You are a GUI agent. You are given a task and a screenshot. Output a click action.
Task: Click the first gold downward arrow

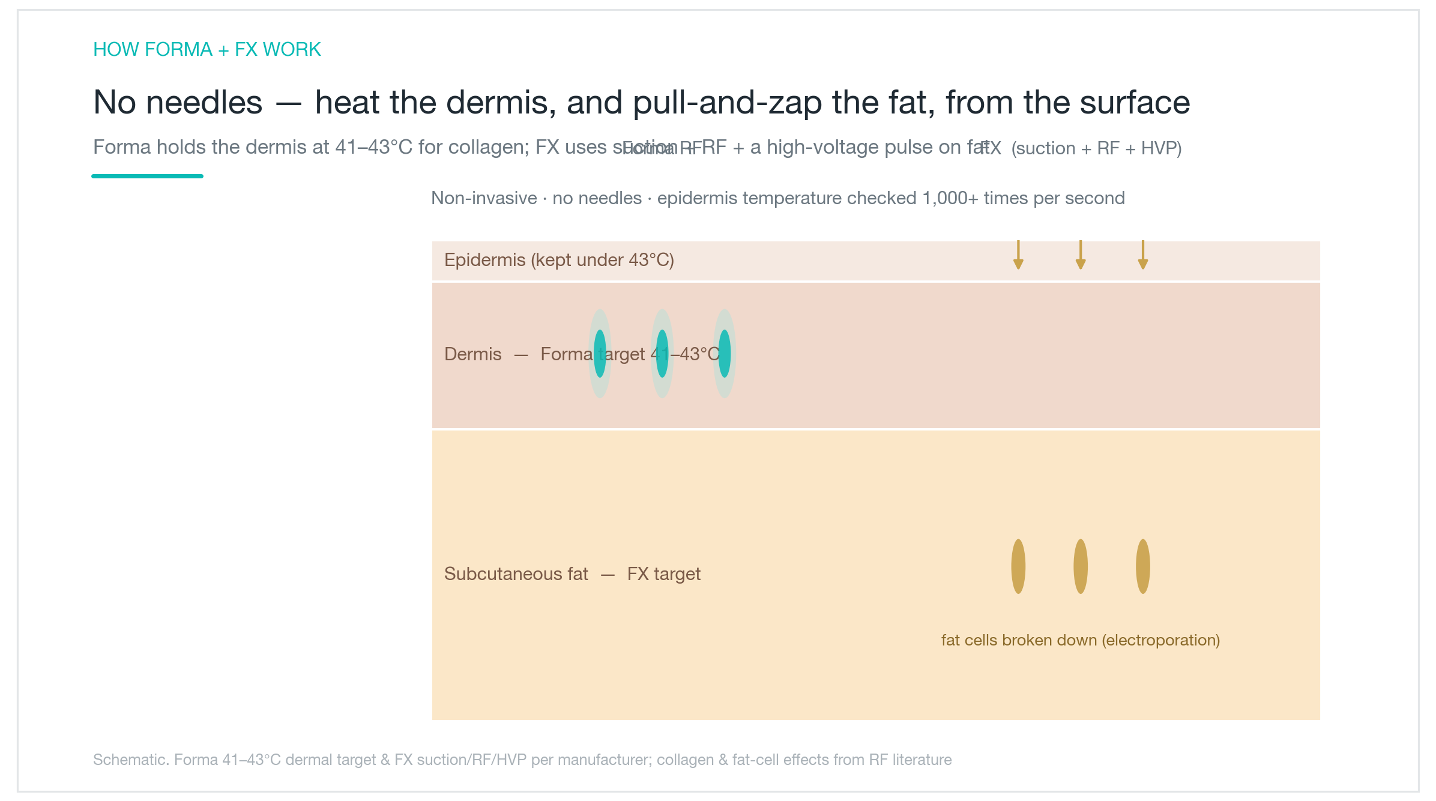click(x=1018, y=255)
